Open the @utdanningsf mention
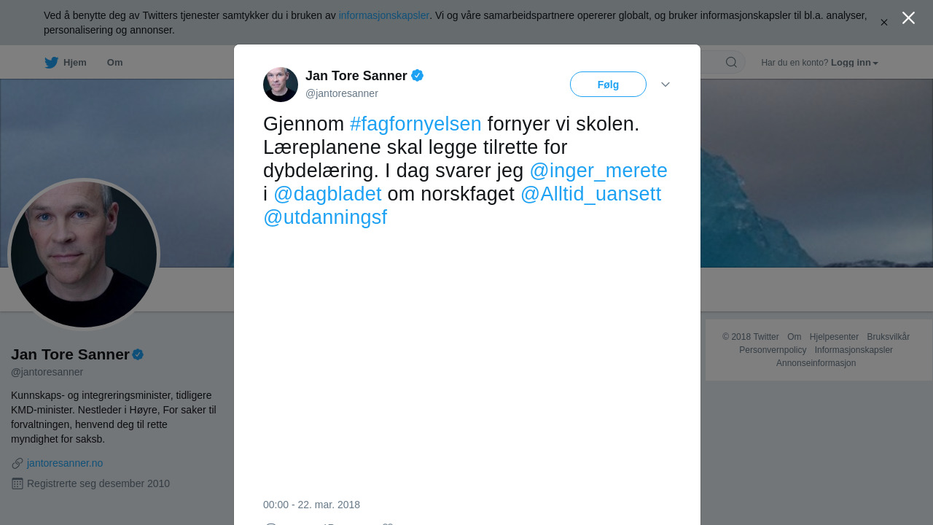Image resolution: width=933 pixels, height=525 pixels. click(325, 217)
